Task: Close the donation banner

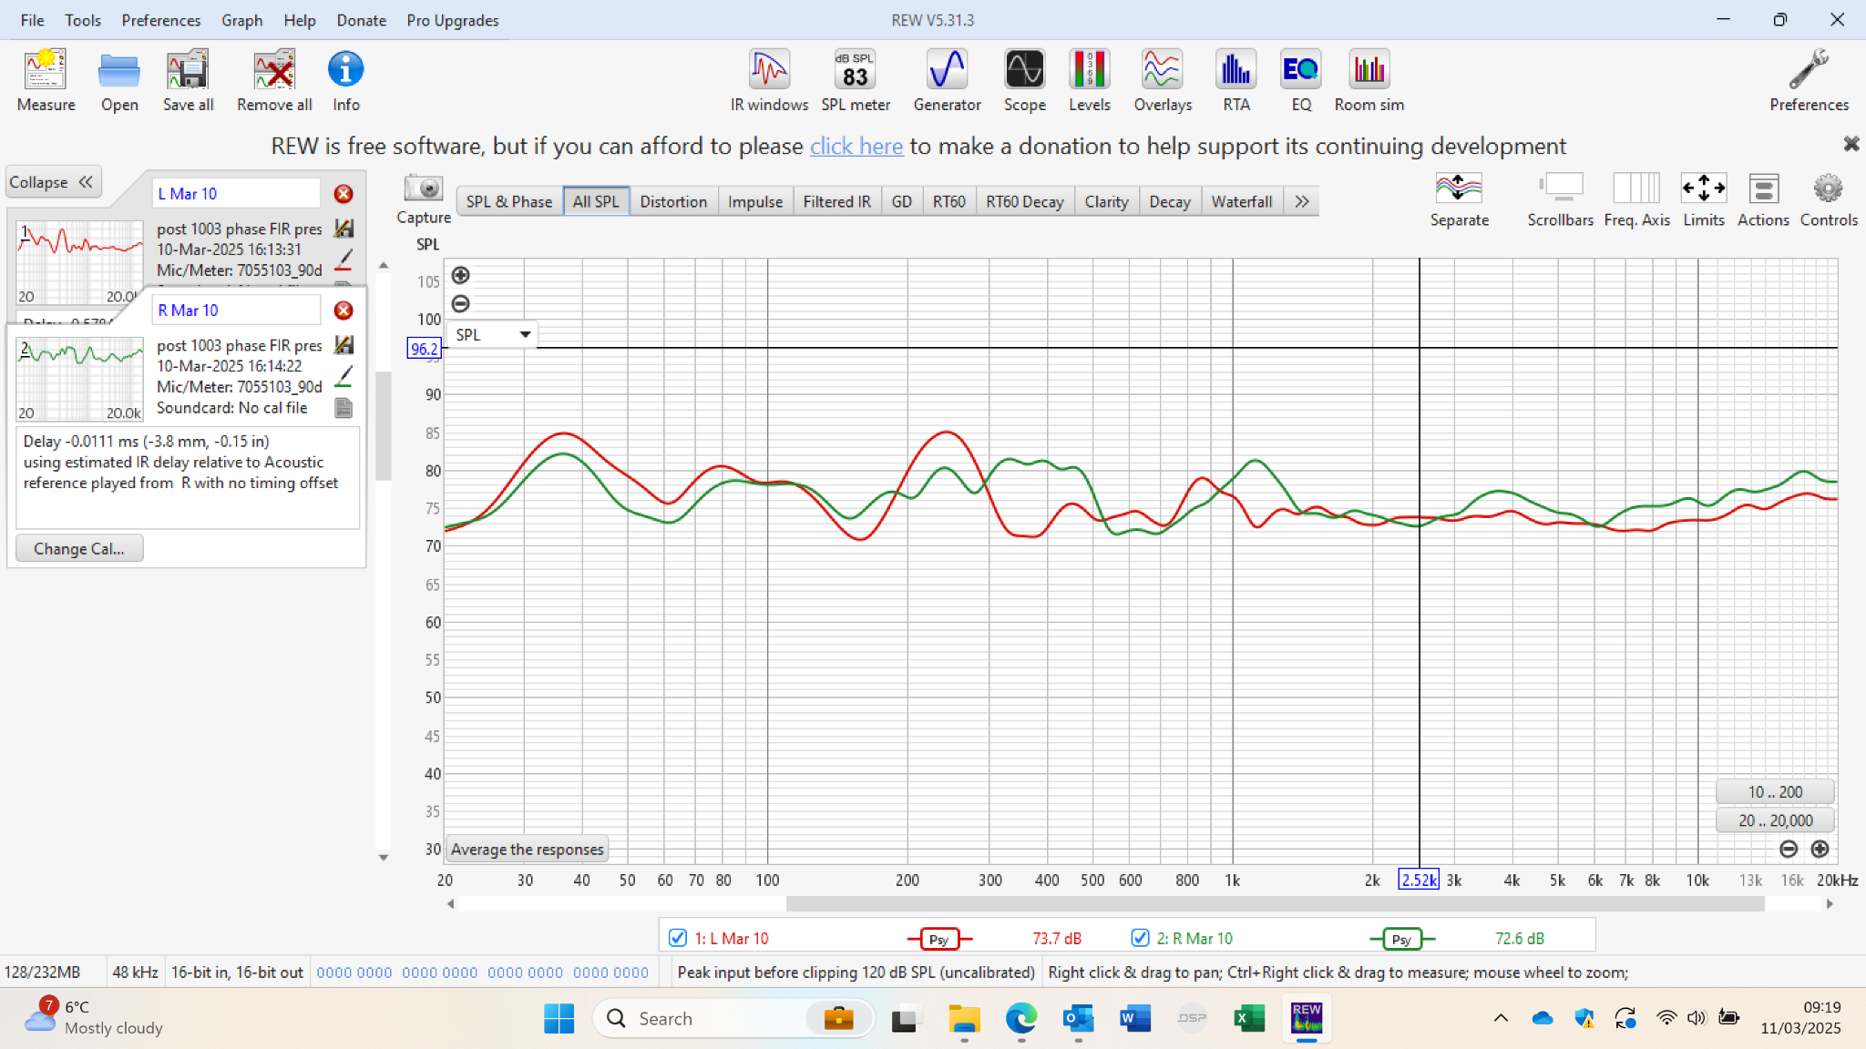Action: [x=1851, y=144]
